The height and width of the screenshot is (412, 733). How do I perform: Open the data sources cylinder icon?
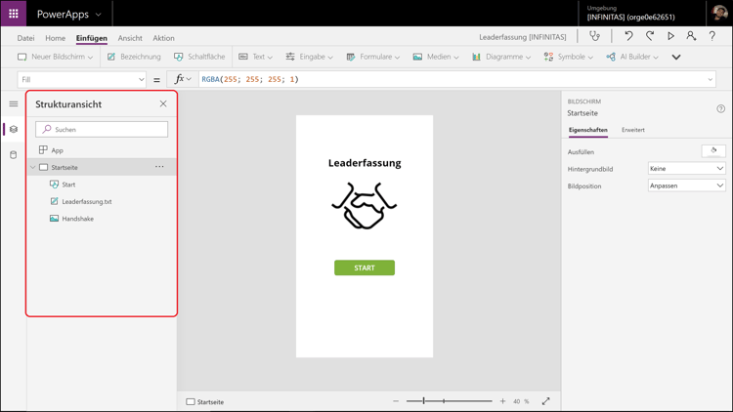coord(14,155)
